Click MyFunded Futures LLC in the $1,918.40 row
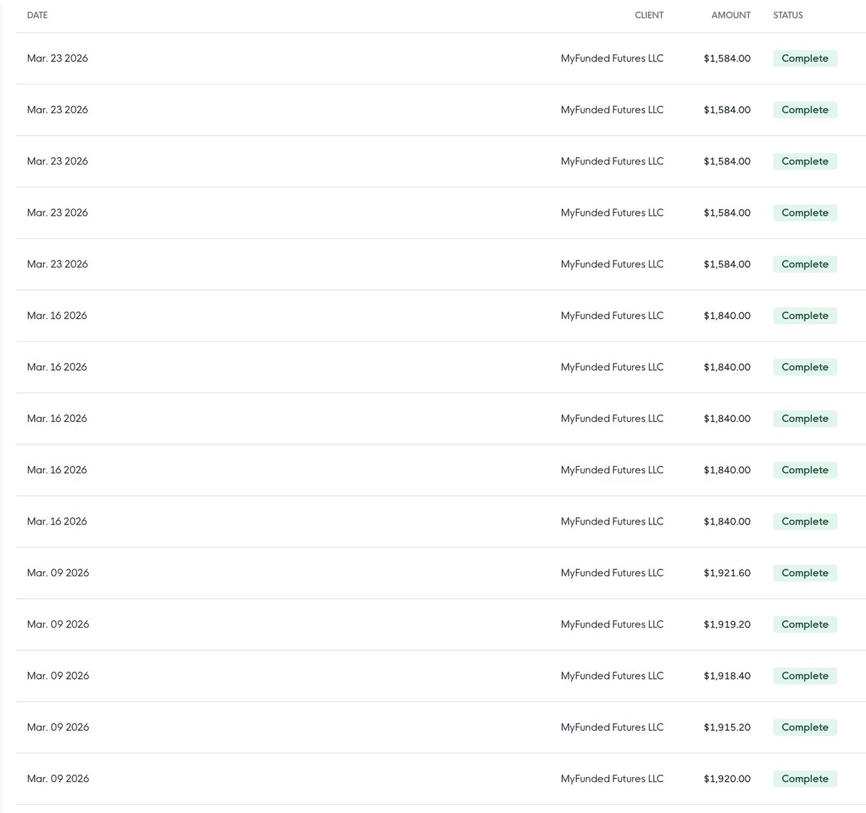The height and width of the screenshot is (813, 866). 612,676
